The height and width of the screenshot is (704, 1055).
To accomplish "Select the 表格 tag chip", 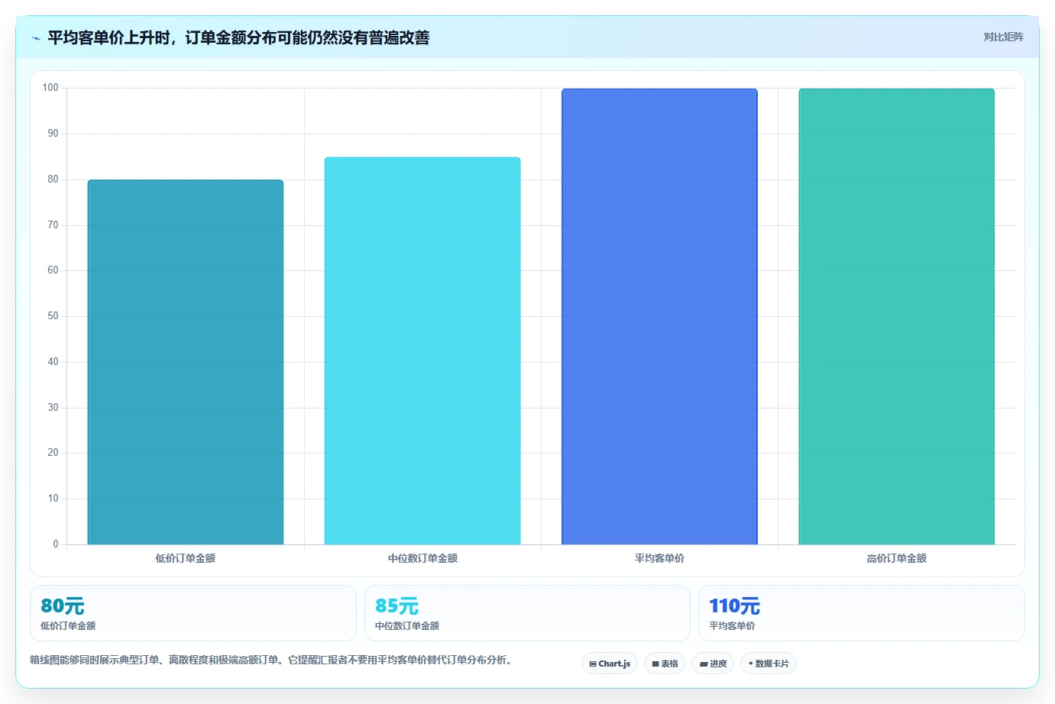I will coord(665,664).
